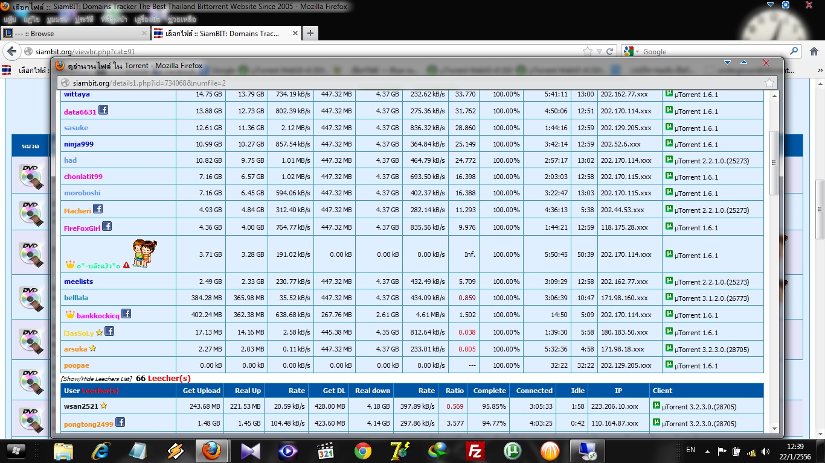Screen dimensions: 825x463
Task: Bookmark the Torrent popup page with star
Action: point(769,83)
